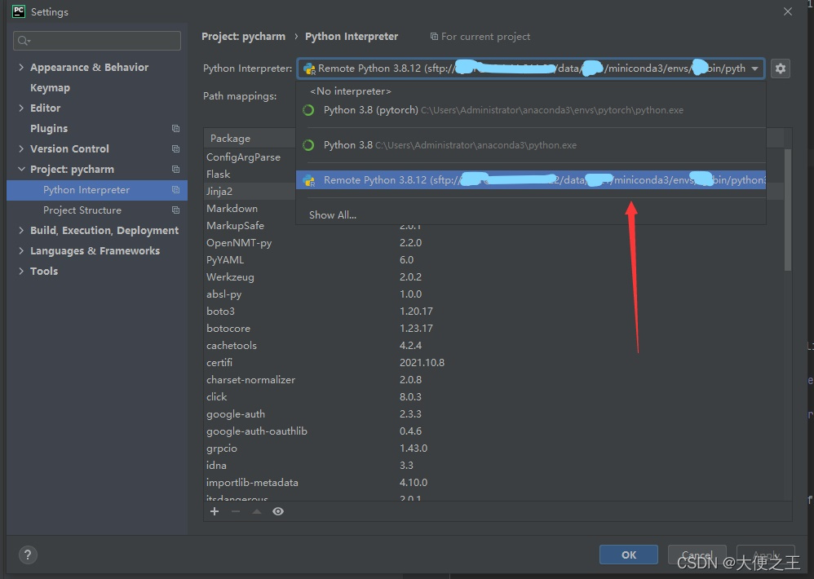The width and height of the screenshot is (814, 579).
Task: Select the boto3 package row
Action: pyautogui.click(x=493, y=312)
